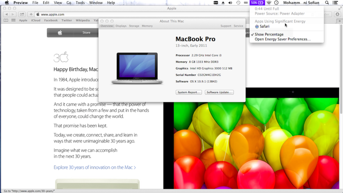The image size is (343, 193).
Task: Open the Preview application menu
Action: pos(21,3)
